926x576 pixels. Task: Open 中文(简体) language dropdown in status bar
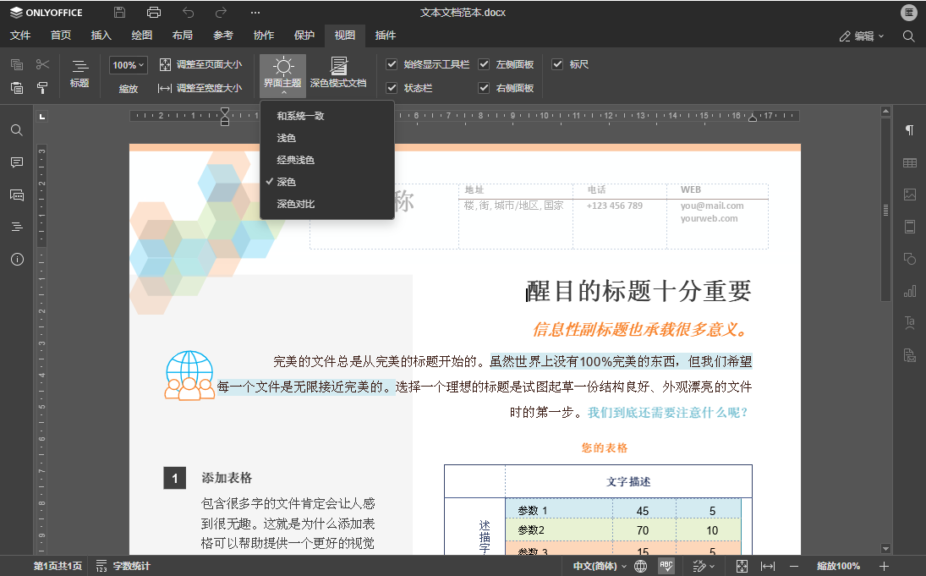click(x=600, y=566)
